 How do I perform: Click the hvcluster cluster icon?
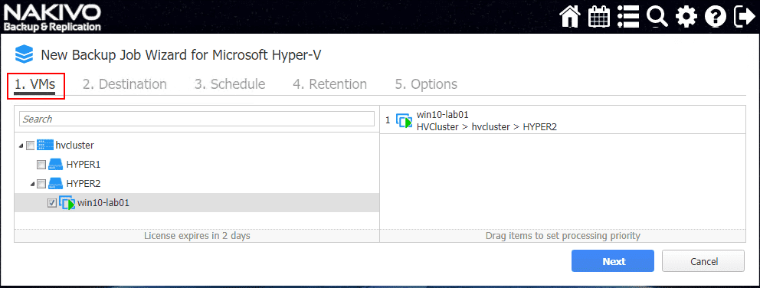tap(44, 145)
